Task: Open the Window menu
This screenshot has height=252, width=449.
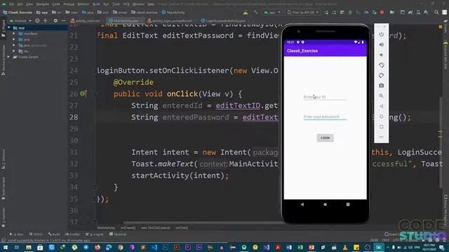Action: (x=139, y=4)
